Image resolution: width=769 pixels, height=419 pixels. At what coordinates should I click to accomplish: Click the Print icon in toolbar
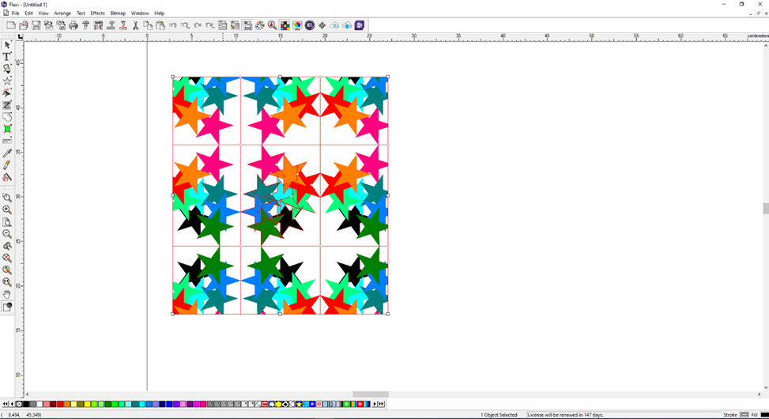pos(74,25)
